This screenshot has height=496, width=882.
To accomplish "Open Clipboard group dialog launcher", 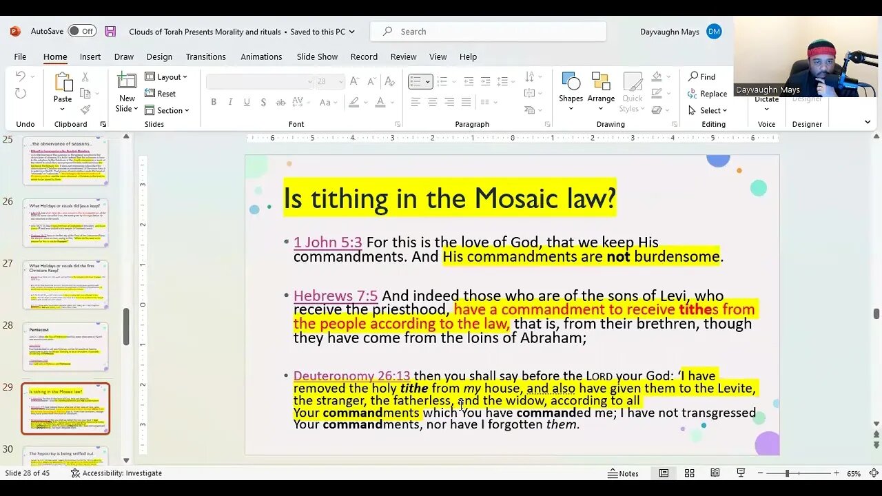I will [103, 124].
